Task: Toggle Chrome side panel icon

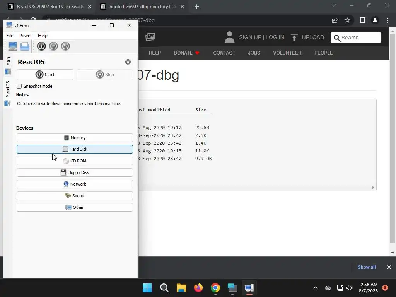Action: click(363, 20)
